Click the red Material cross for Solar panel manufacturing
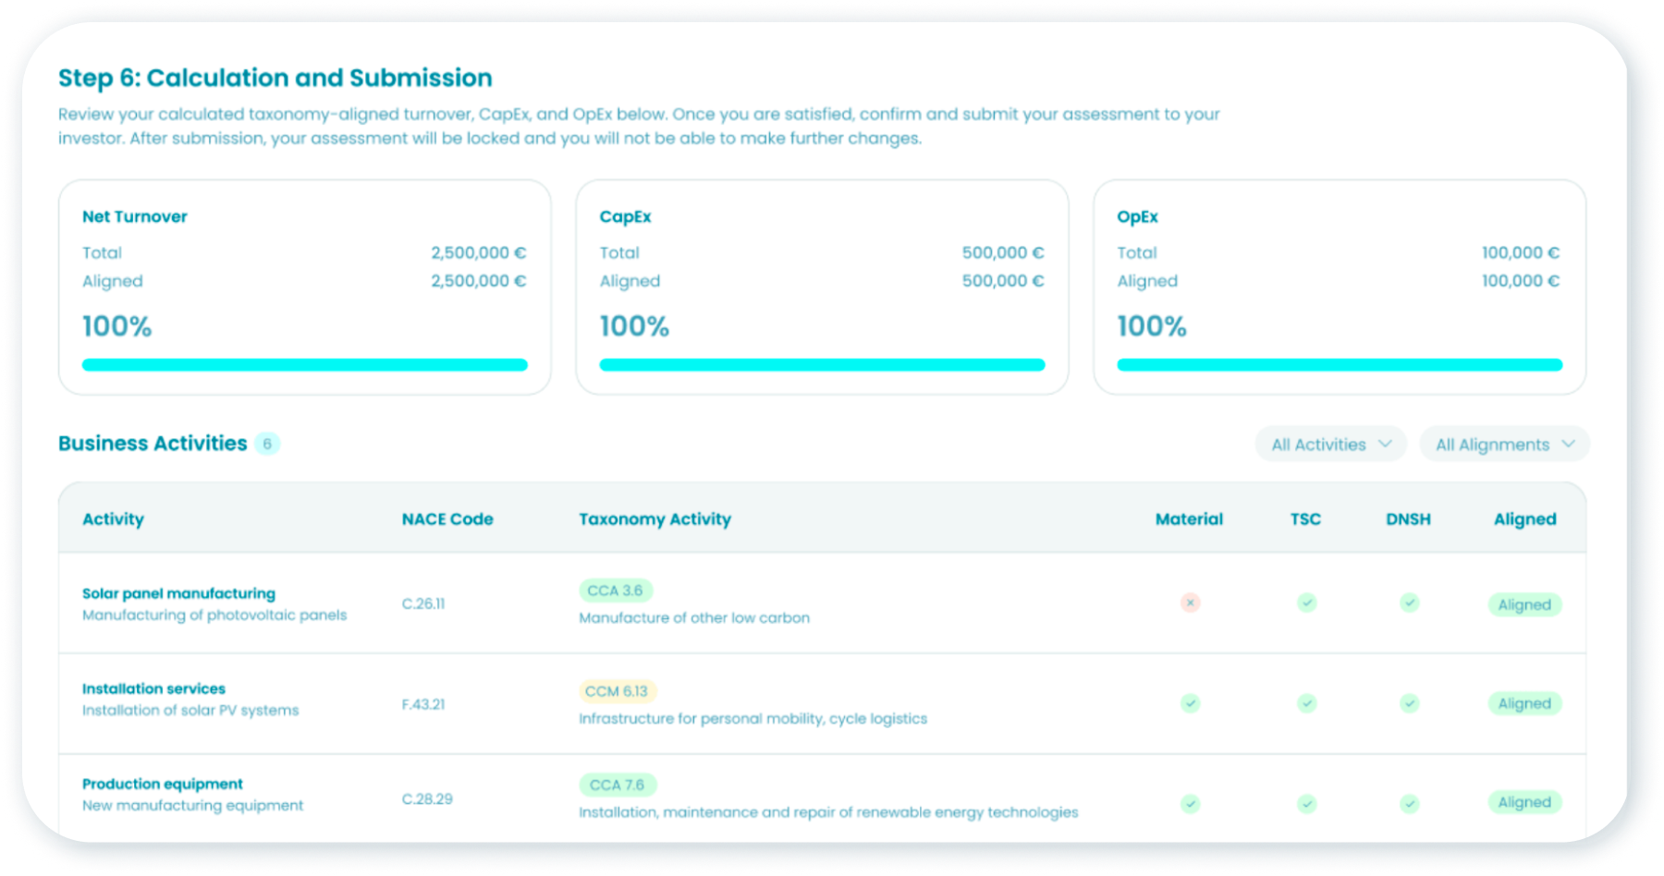This screenshot has height=876, width=1664. pyautogui.click(x=1190, y=602)
